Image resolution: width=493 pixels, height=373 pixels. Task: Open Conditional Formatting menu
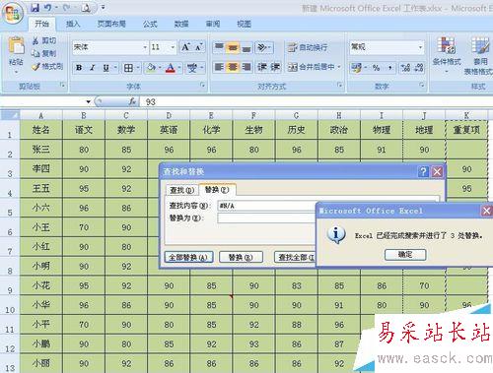pyautogui.click(x=447, y=54)
